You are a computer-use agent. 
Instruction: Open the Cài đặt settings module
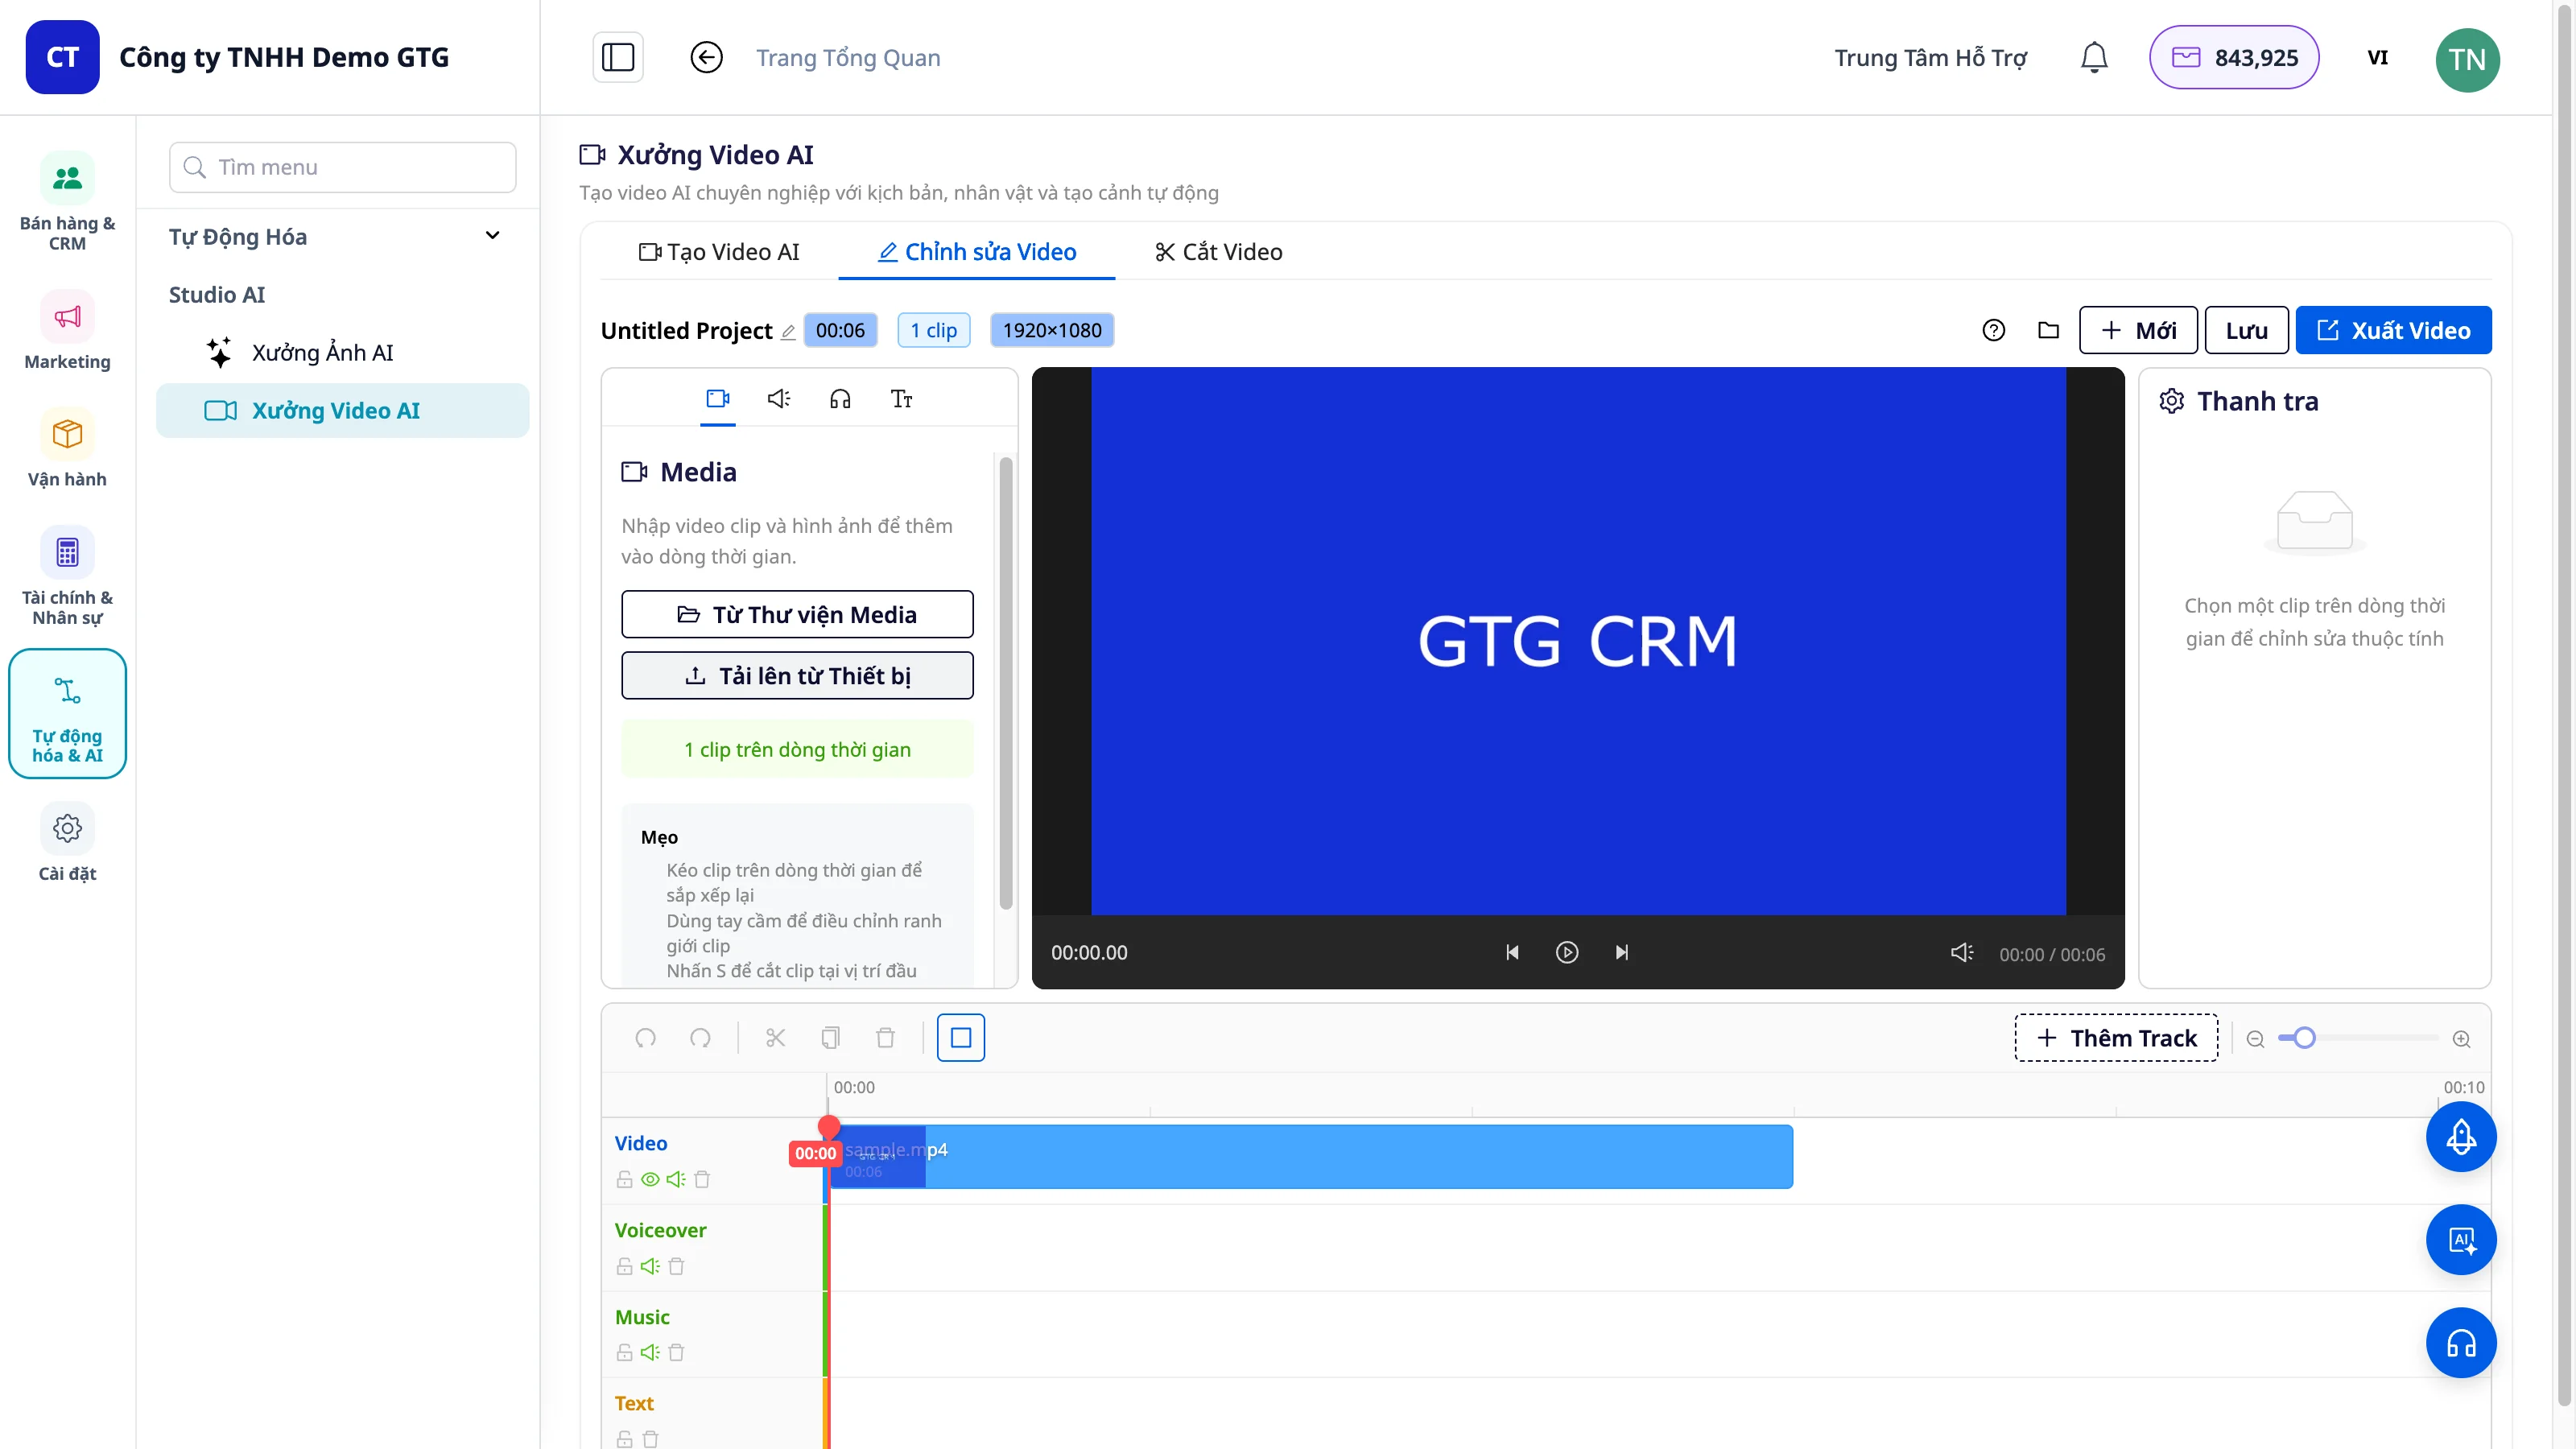click(x=67, y=843)
